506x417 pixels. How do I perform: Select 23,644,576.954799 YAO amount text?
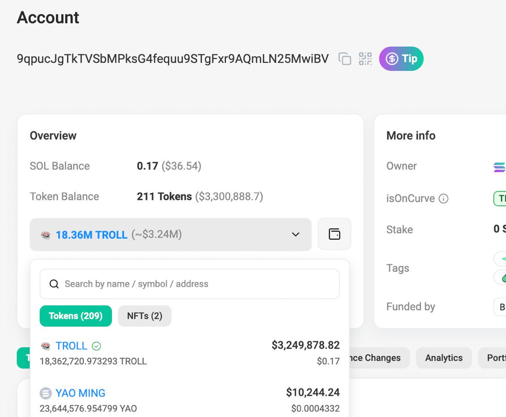(x=88, y=409)
